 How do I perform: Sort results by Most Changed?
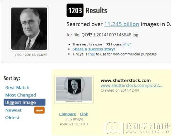point(21,95)
